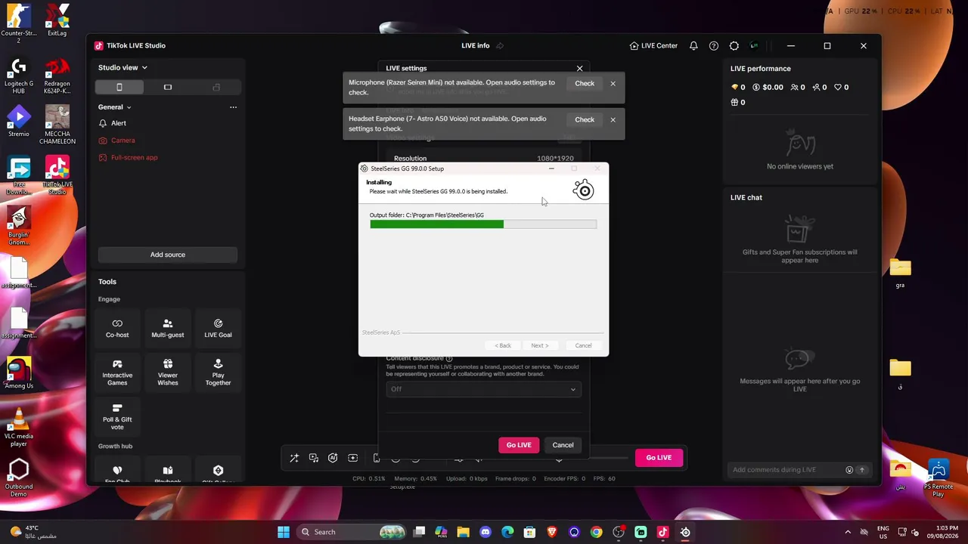Select the Stremio desktop icon
The width and height of the screenshot is (968, 544).
[x=19, y=122]
